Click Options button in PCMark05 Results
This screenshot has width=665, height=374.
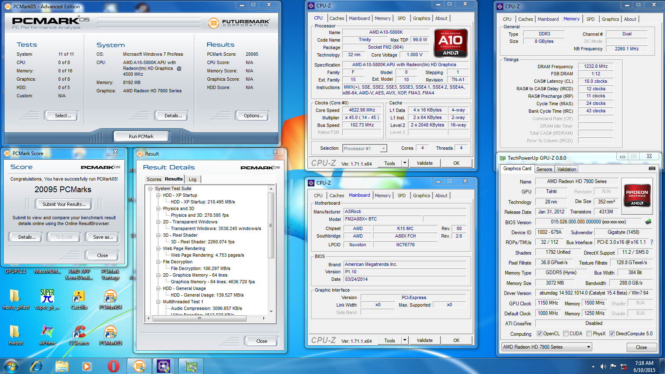(253, 116)
